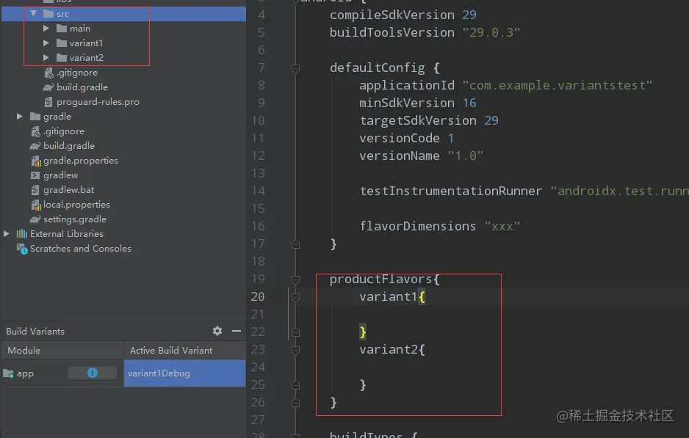The height and width of the screenshot is (438, 689).
Task: Click the gradle.properties file icon
Action: 36,161
